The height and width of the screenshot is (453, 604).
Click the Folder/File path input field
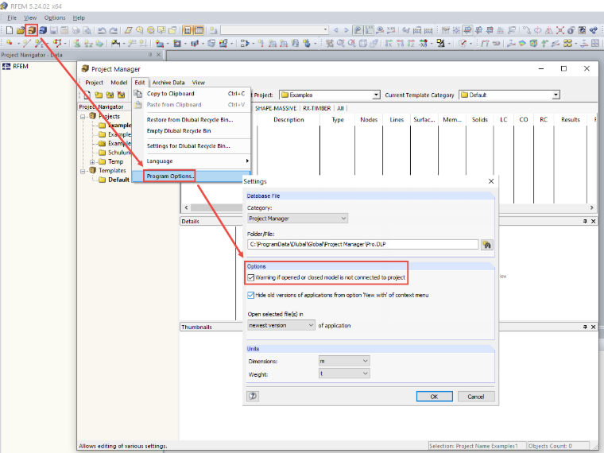(x=363, y=244)
